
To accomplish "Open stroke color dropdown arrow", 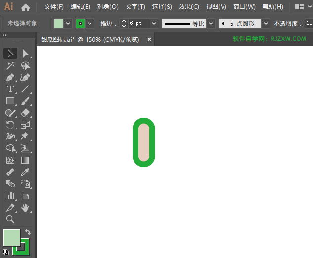I will [x=90, y=24].
